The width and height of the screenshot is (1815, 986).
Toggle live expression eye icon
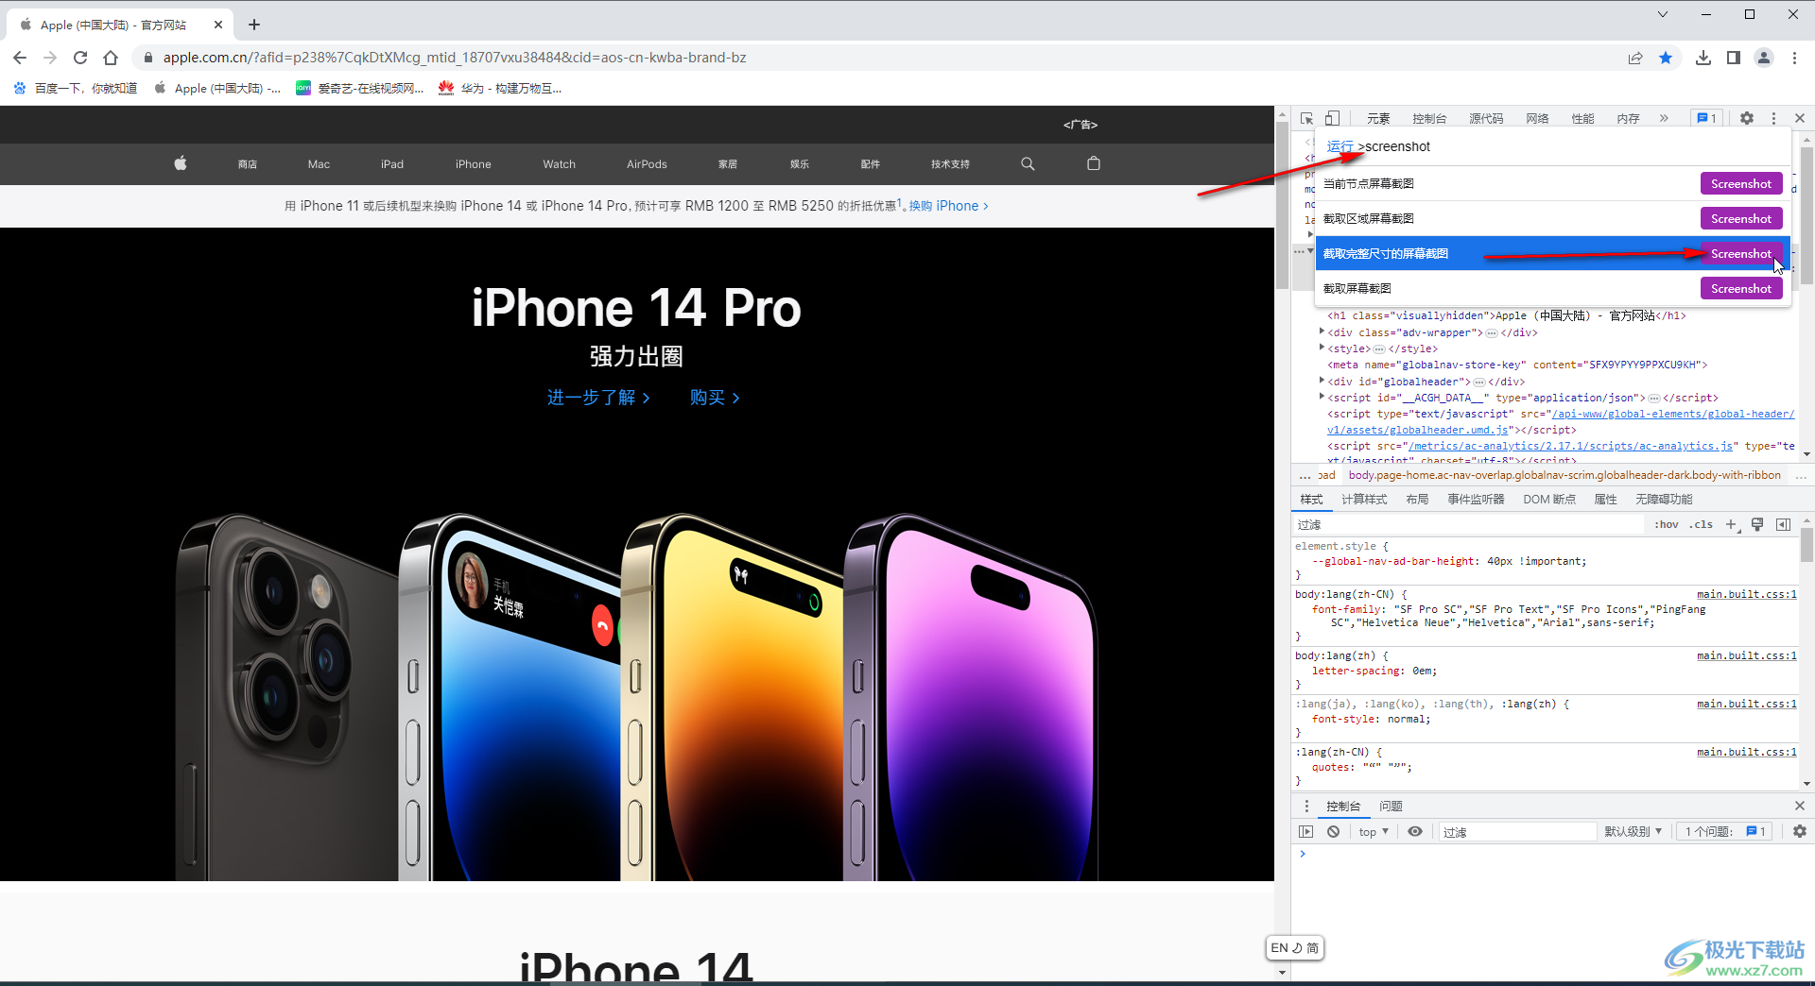[1415, 831]
